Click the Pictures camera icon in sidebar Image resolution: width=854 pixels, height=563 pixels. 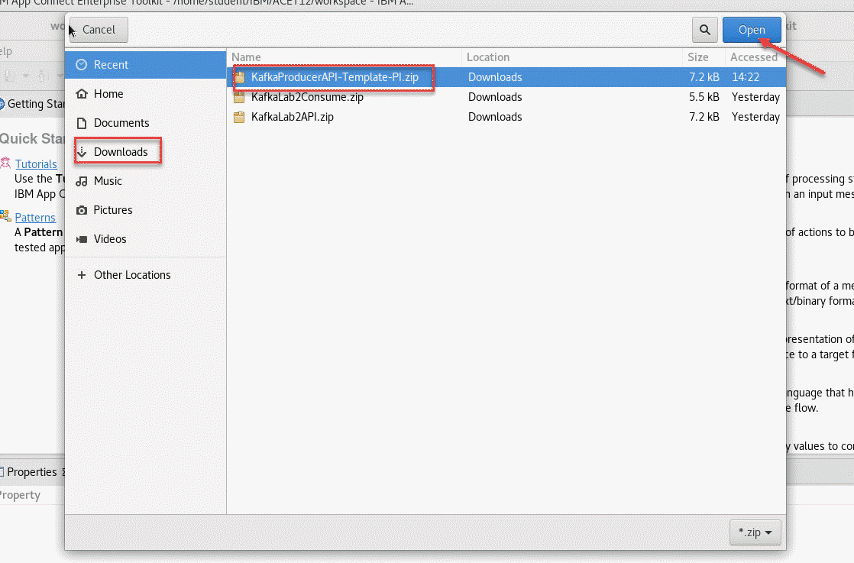pos(82,210)
